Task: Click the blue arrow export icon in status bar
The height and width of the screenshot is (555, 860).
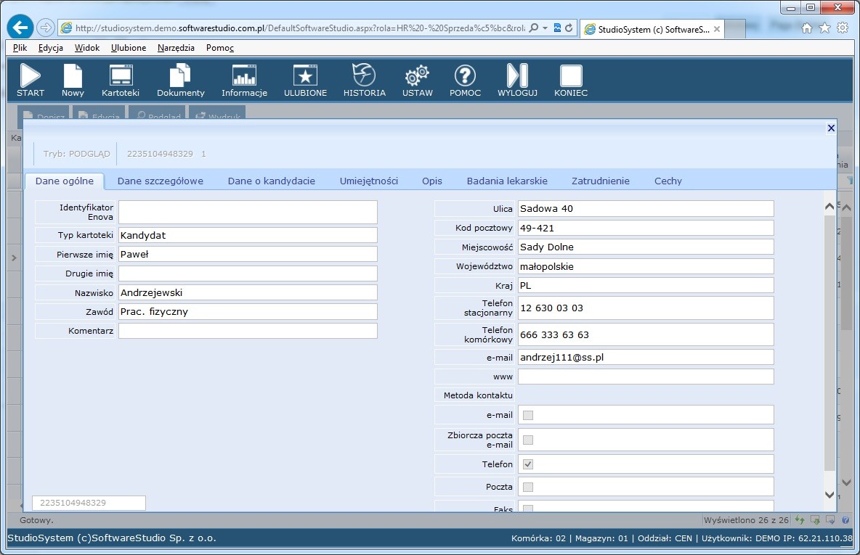Action: coord(830,519)
